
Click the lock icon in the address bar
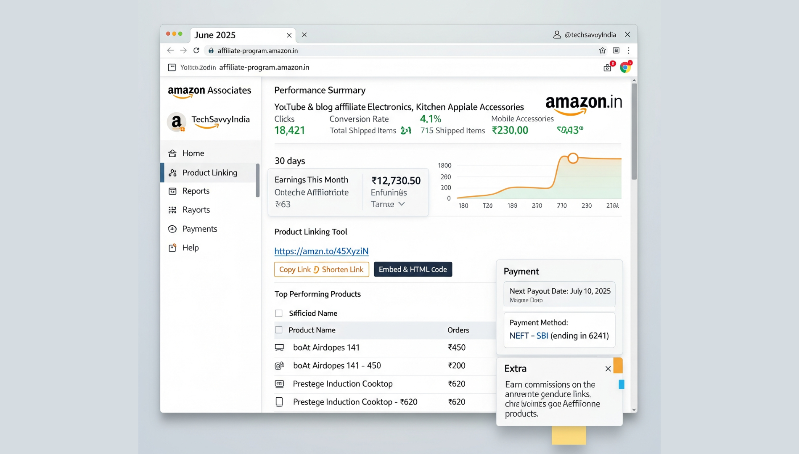pyautogui.click(x=211, y=50)
